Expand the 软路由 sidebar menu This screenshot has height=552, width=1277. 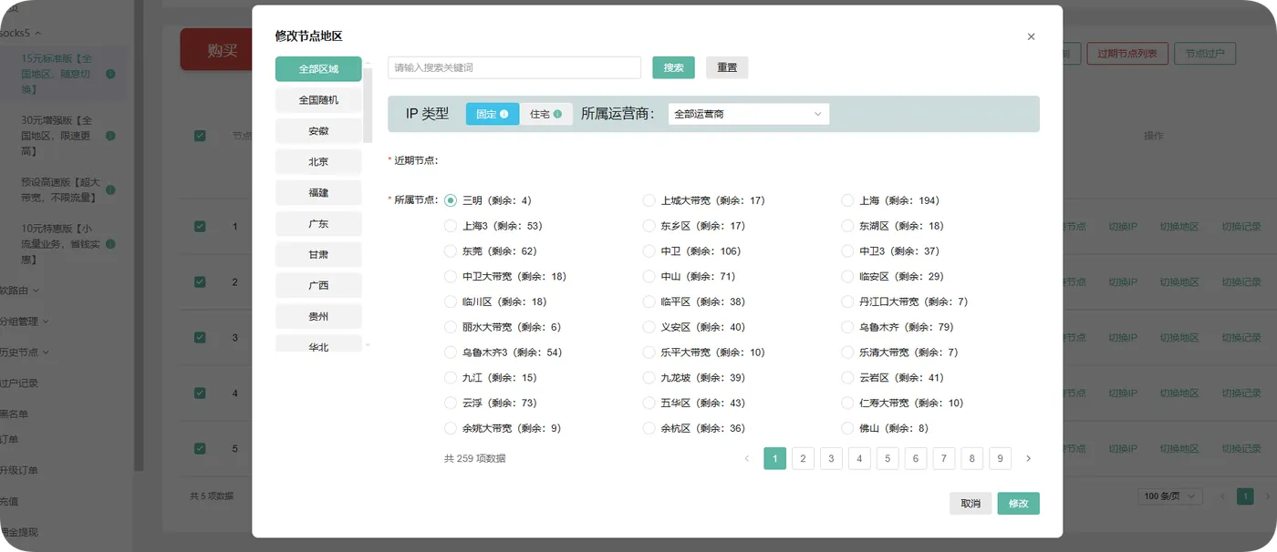click(x=20, y=291)
